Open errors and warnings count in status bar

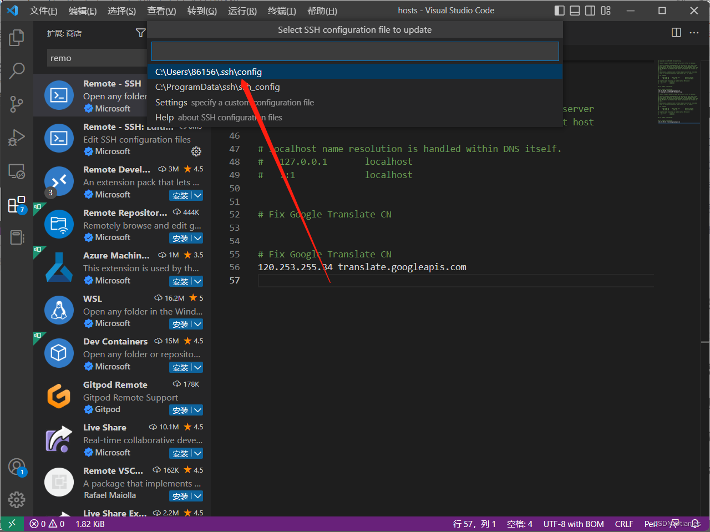pyautogui.click(x=47, y=524)
